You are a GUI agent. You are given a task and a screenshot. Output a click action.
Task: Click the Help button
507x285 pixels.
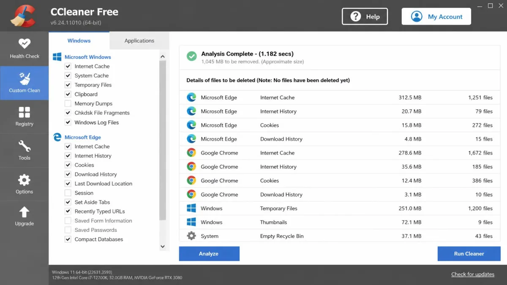pyautogui.click(x=365, y=16)
